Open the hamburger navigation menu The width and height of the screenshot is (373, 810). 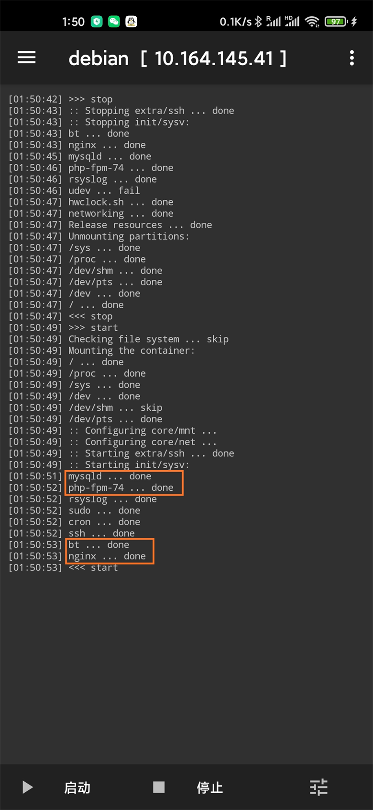pyautogui.click(x=27, y=58)
